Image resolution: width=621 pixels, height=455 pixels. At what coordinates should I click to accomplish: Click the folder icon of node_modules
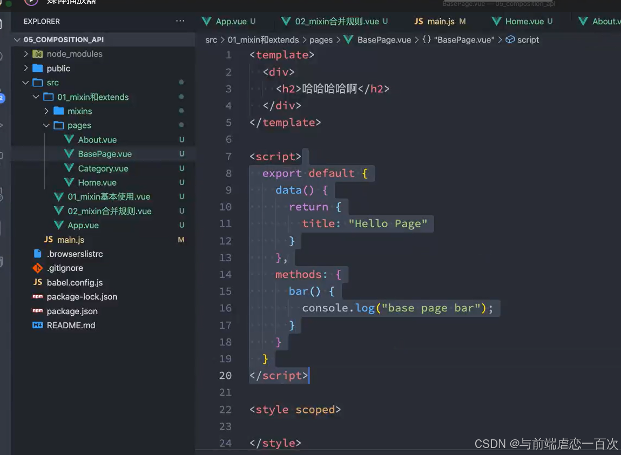(x=38, y=54)
